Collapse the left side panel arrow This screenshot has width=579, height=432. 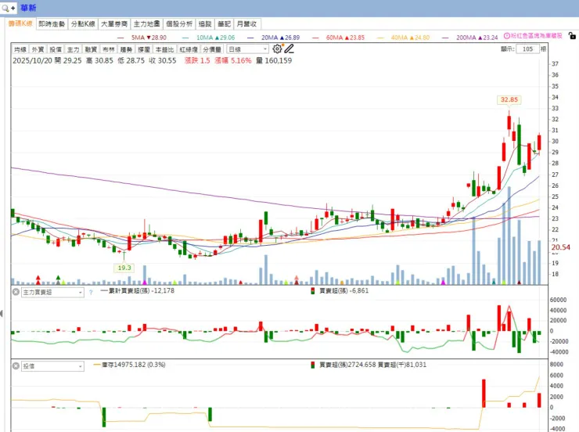(2, 314)
